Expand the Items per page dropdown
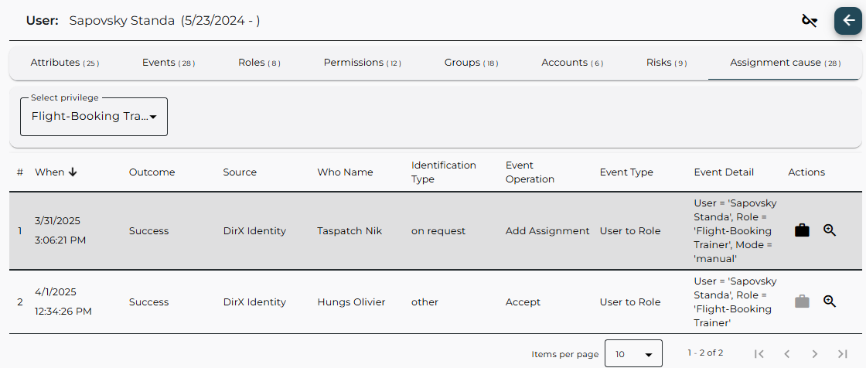Screen dimensions: 866x368 633,354
